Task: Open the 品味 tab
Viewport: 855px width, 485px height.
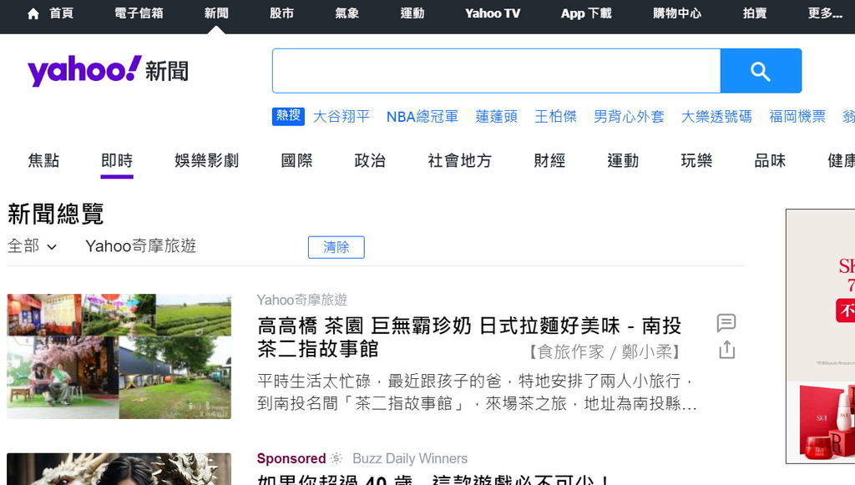Action: 770,161
